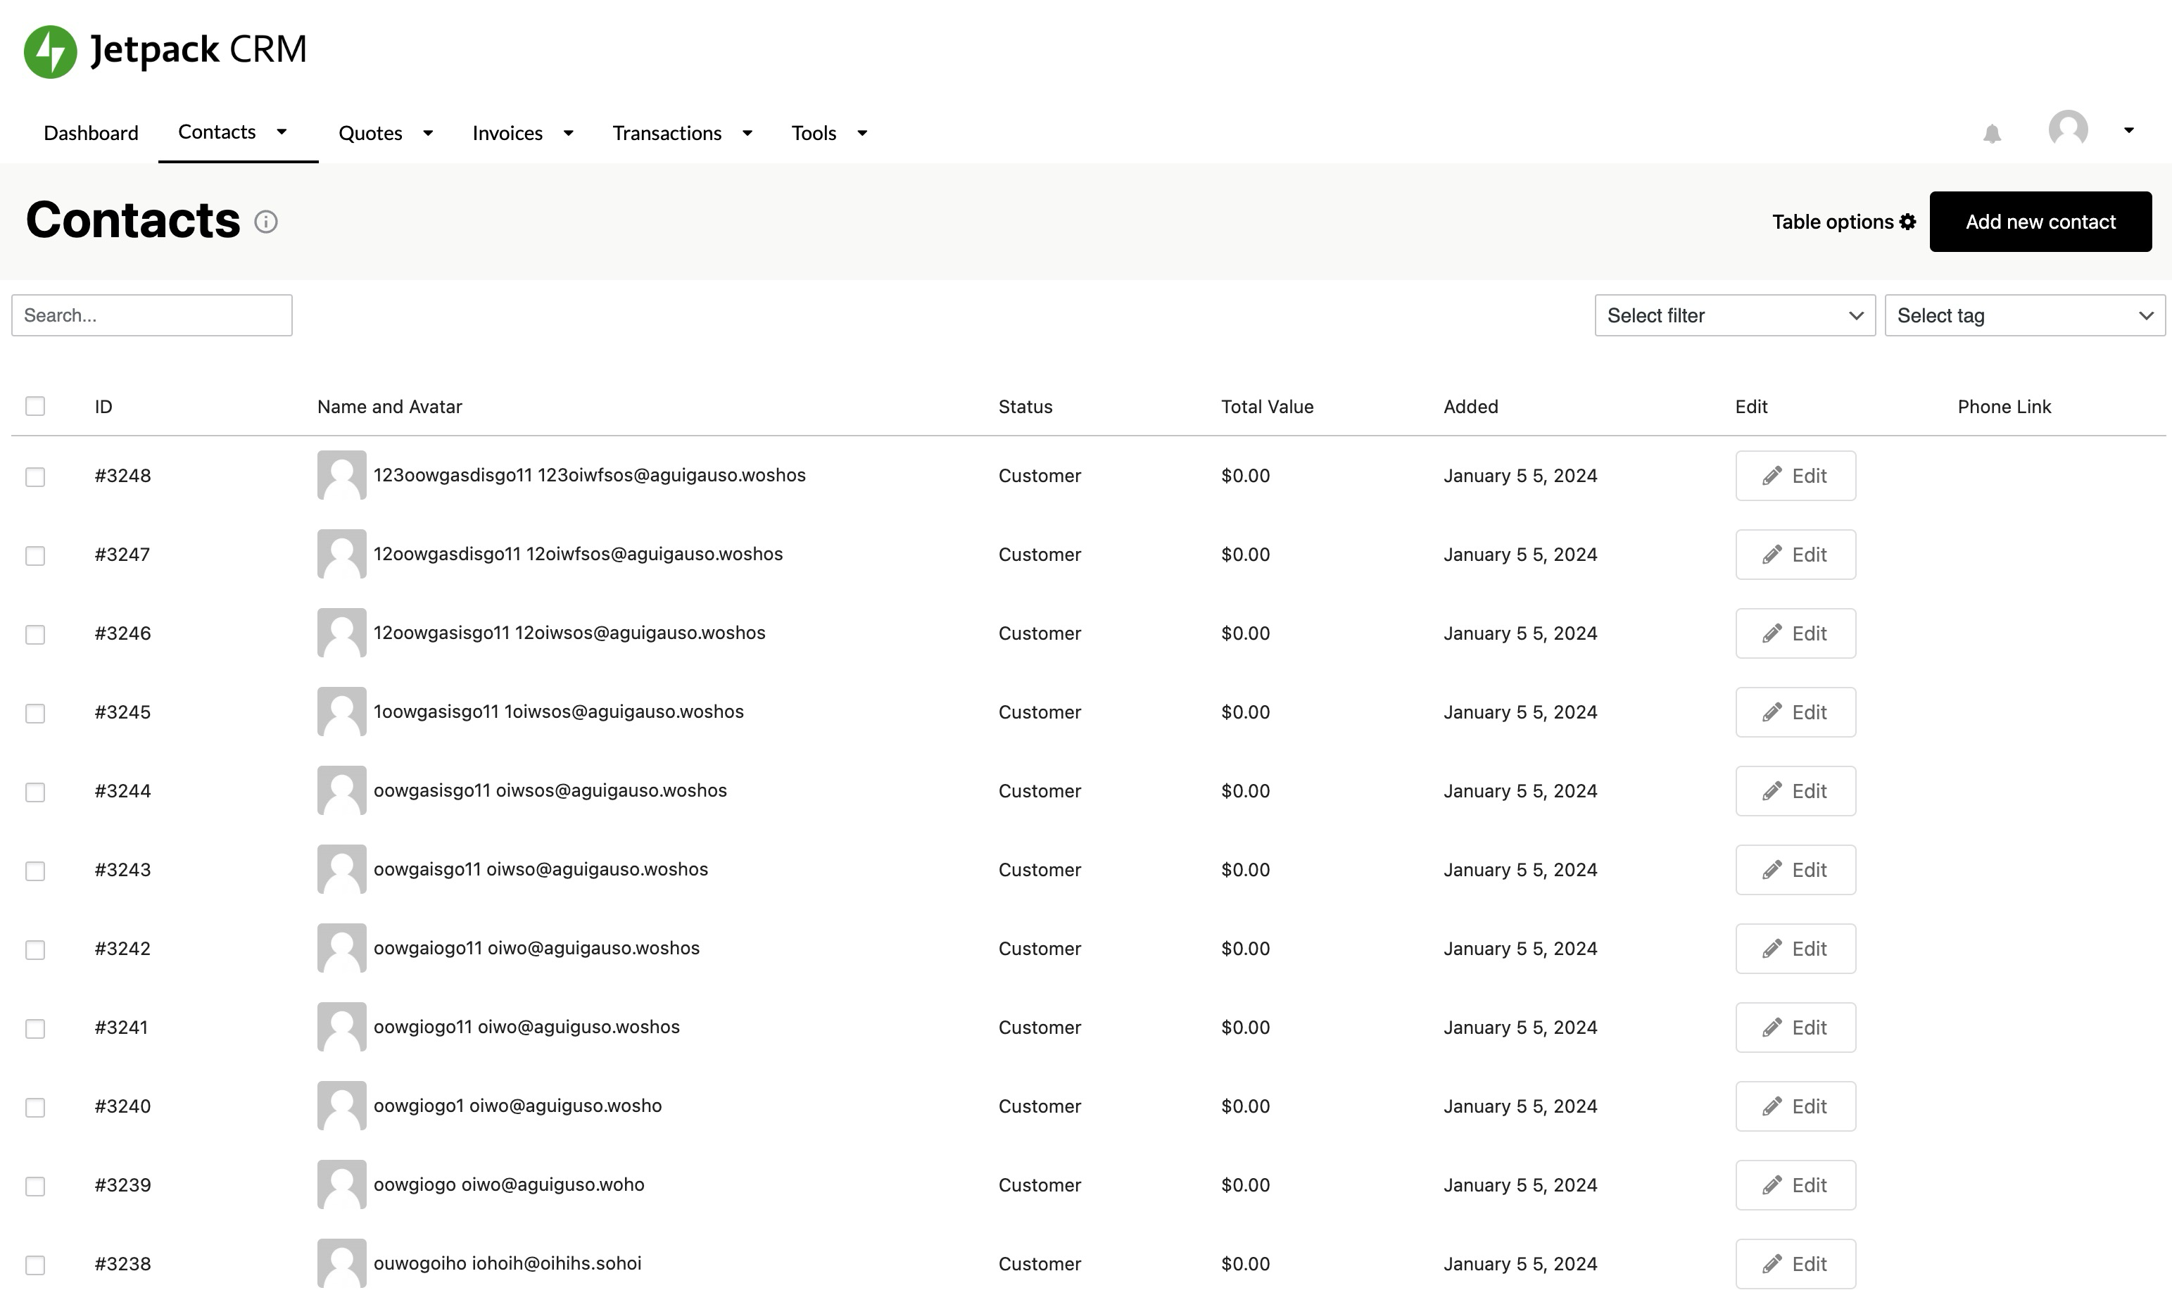2172x1302 pixels.
Task: Click the user avatar in top right
Action: 2069,129
